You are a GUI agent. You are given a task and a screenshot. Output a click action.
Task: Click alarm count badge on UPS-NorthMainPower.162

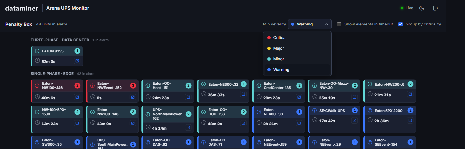188,114
